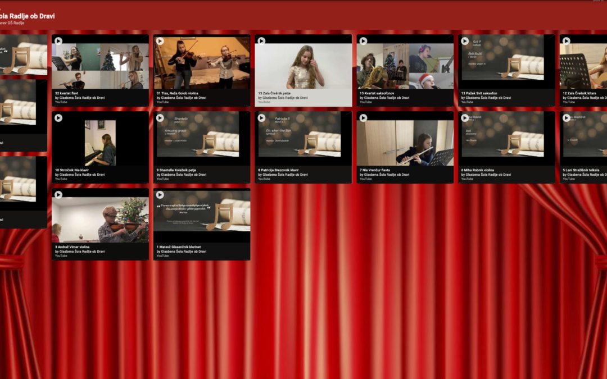This screenshot has width=607, height=379.
Task: Click the title '1 Matevž Glasenčnik klarinet'
Action: [179, 247]
